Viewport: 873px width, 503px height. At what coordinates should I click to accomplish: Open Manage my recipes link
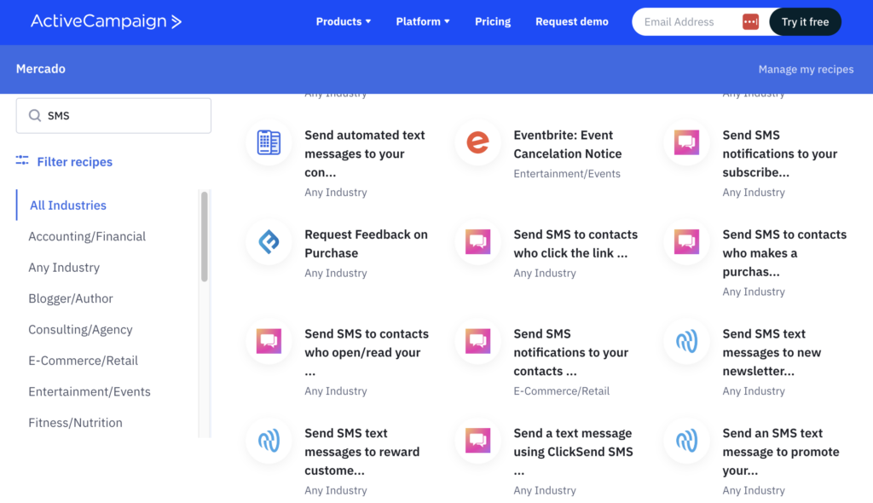pyautogui.click(x=806, y=69)
